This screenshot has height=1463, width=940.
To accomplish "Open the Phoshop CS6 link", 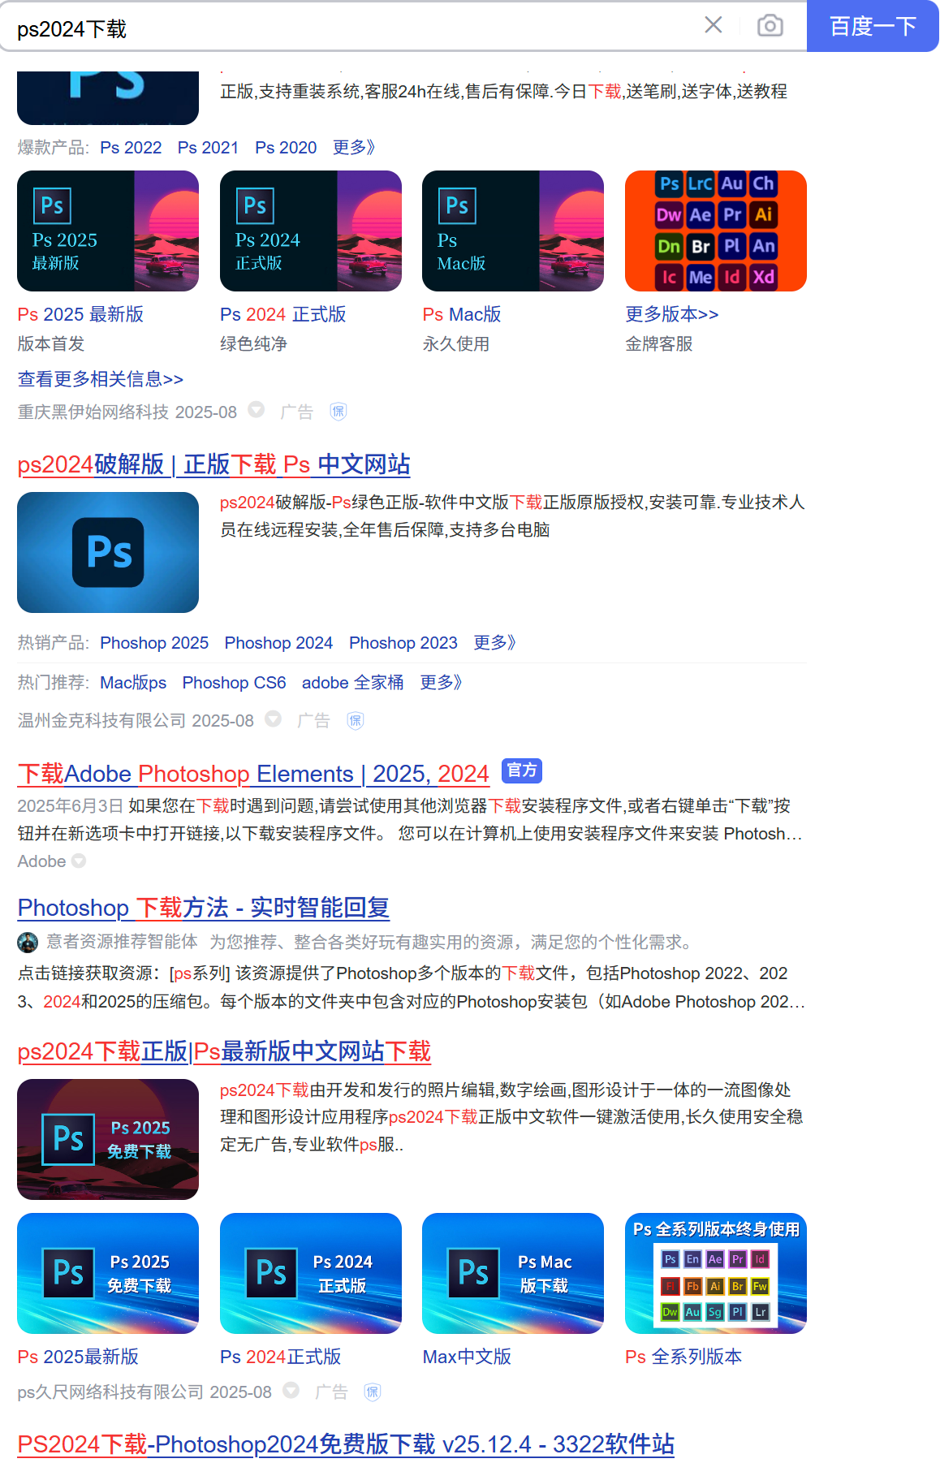I will (234, 683).
